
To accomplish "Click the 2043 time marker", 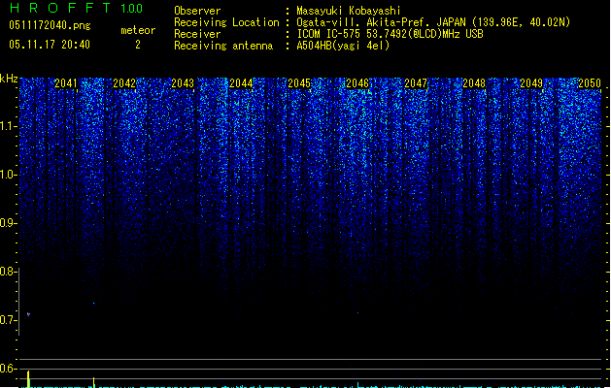I will pyautogui.click(x=183, y=82).
